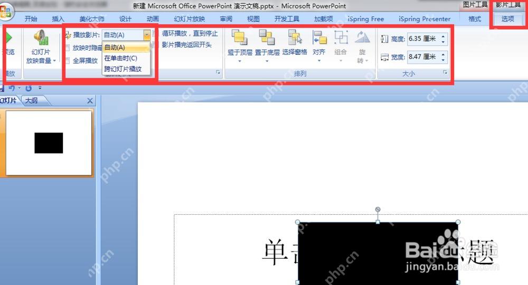Viewport: 528px width, 285px height.
Task: Click the black movie object on slide
Action: coord(378,252)
